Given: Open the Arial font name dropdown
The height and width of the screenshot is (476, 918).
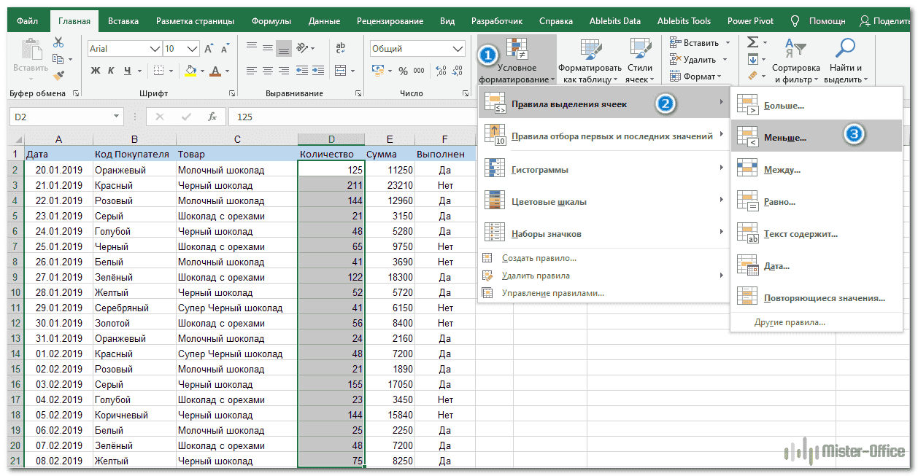Looking at the screenshot, I should click(x=155, y=49).
